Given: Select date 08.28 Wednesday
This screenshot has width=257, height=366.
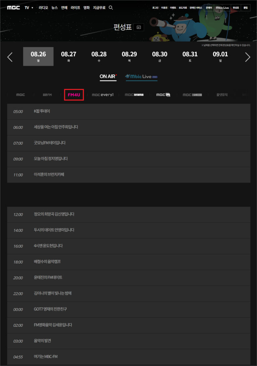Looking at the screenshot, I should point(99,56).
